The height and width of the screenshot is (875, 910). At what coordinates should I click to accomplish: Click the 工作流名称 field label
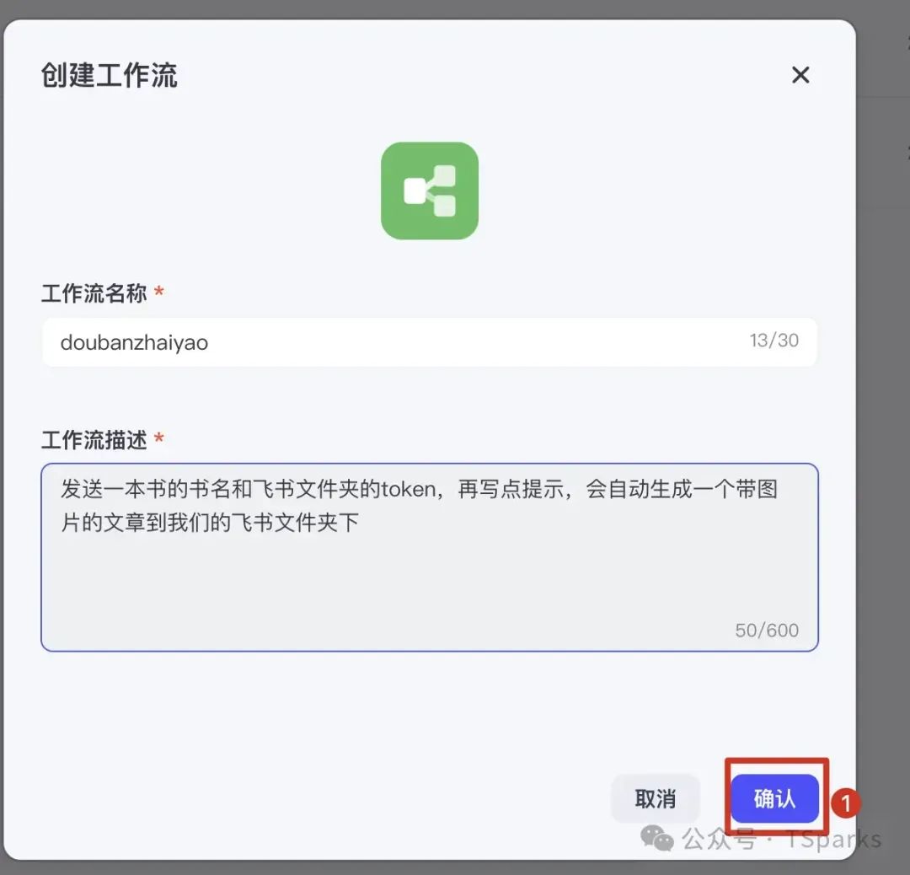pyautogui.click(x=94, y=293)
